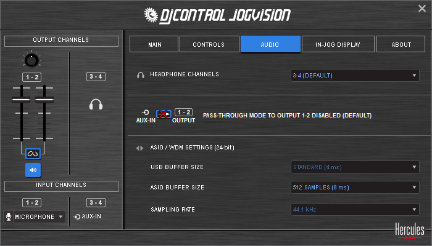Click the headphones icon for output 3-4
Image resolution: width=432 pixels, height=246 pixels.
[x=96, y=105]
